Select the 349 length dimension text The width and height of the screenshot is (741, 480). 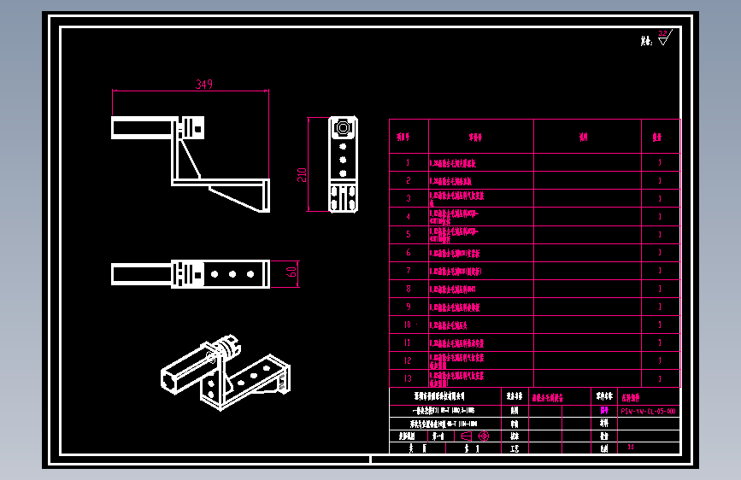204,84
